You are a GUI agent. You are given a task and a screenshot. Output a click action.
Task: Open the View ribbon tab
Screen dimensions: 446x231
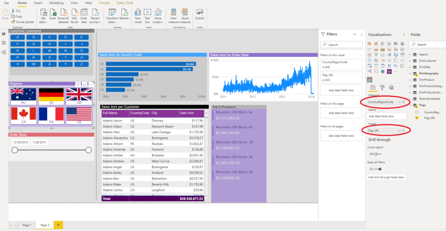click(74, 3)
